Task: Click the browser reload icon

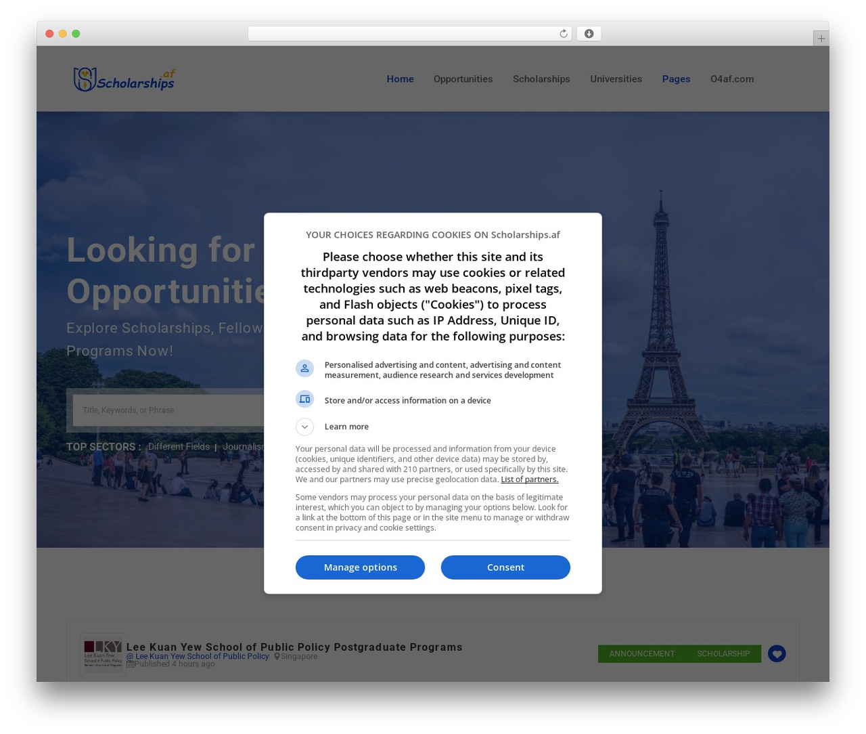Action: [x=563, y=34]
